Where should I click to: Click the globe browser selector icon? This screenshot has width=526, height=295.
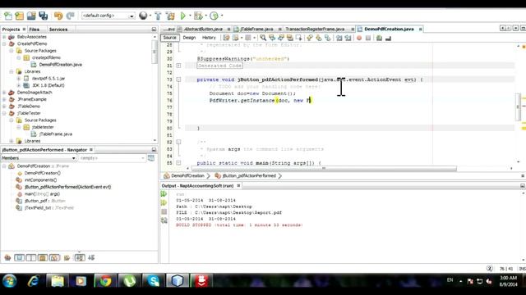(143, 16)
